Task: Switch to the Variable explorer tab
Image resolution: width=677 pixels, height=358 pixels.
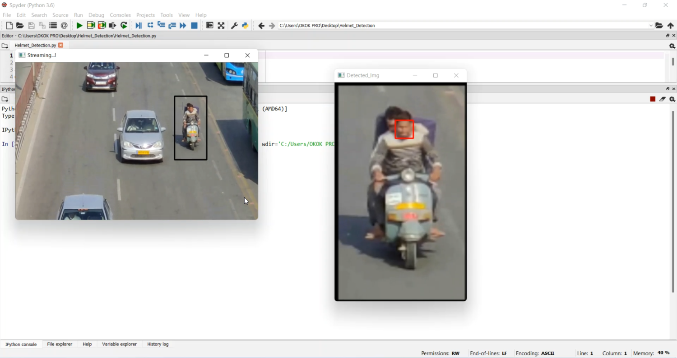Action: click(x=119, y=344)
